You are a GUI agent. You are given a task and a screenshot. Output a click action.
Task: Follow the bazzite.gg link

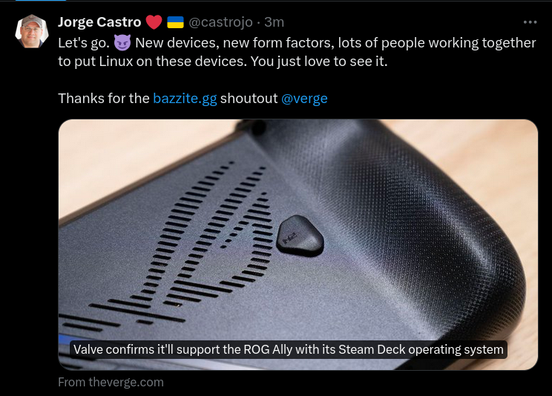tap(185, 99)
